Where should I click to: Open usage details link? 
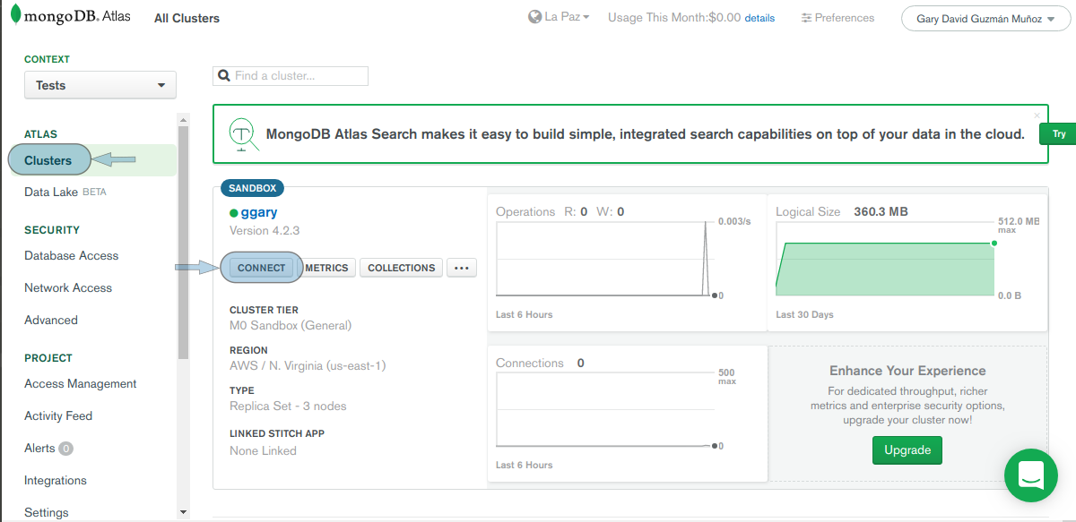[759, 18]
